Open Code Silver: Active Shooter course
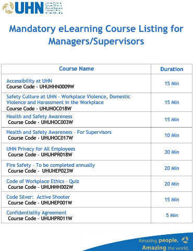 (x=38, y=197)
